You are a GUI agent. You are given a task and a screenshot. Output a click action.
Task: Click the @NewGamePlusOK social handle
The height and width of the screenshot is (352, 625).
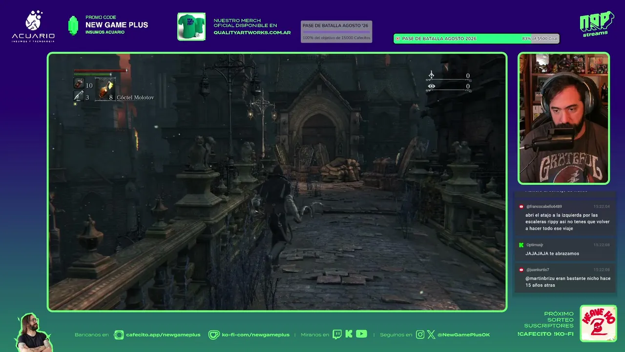pos(463,335)
